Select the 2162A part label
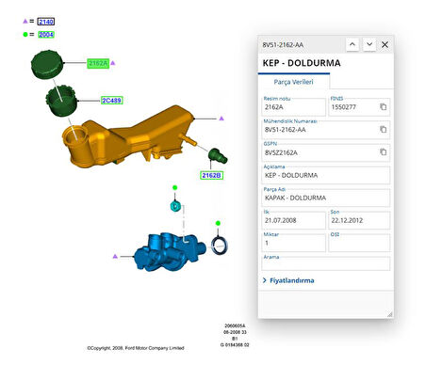The height and width of the screenshot is (365, 426). click(x=98, y=64)
